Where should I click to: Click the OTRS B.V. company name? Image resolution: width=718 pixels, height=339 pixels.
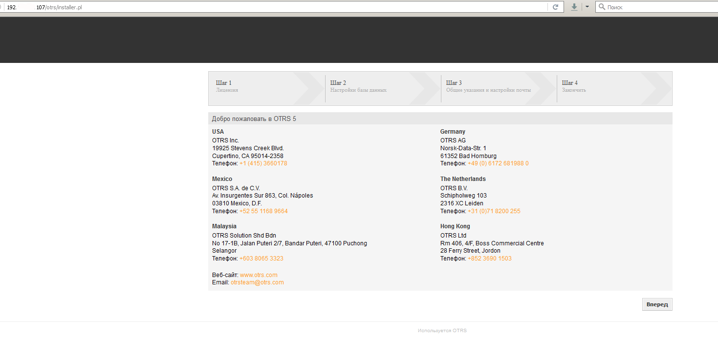coord(455,188)
